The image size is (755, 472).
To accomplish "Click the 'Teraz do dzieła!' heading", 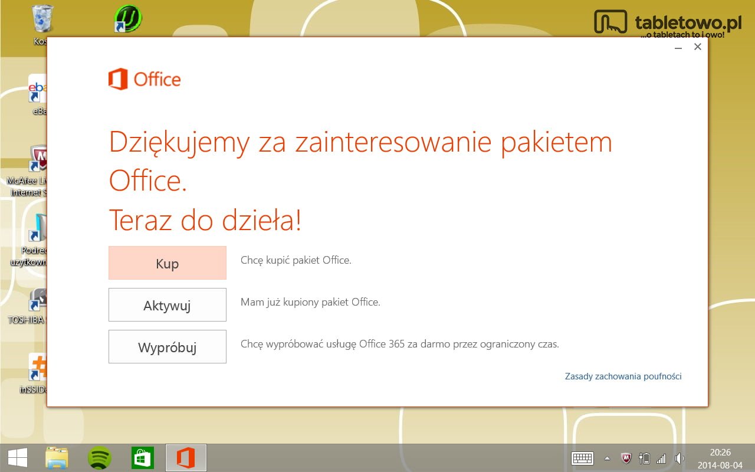I will (205, 221).
